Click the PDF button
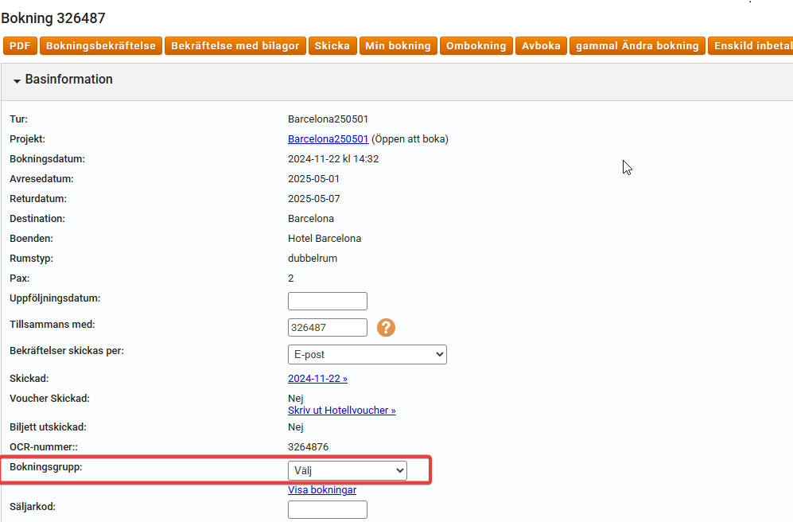This screenshot has width=793, height=522. (20, 46)
